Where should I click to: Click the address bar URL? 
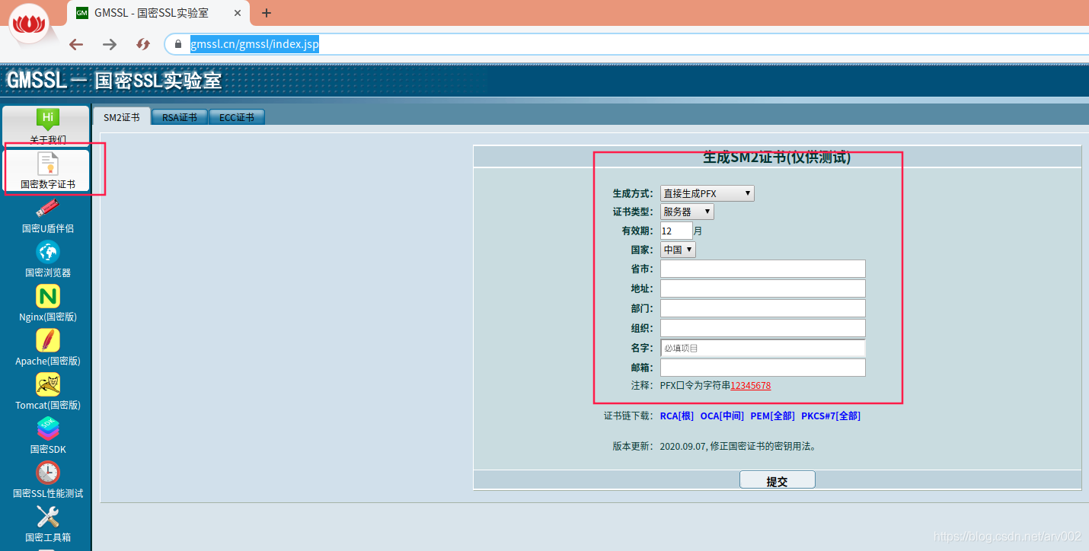(254, 44)
